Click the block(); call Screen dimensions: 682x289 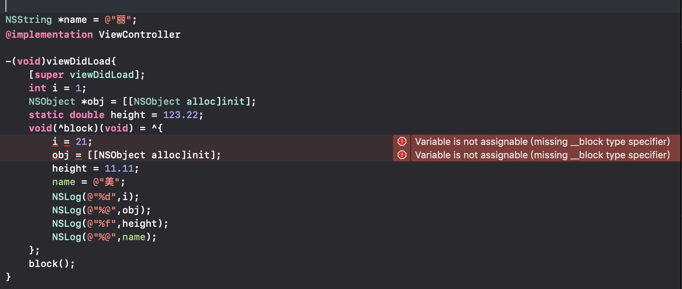click(52, 264)
